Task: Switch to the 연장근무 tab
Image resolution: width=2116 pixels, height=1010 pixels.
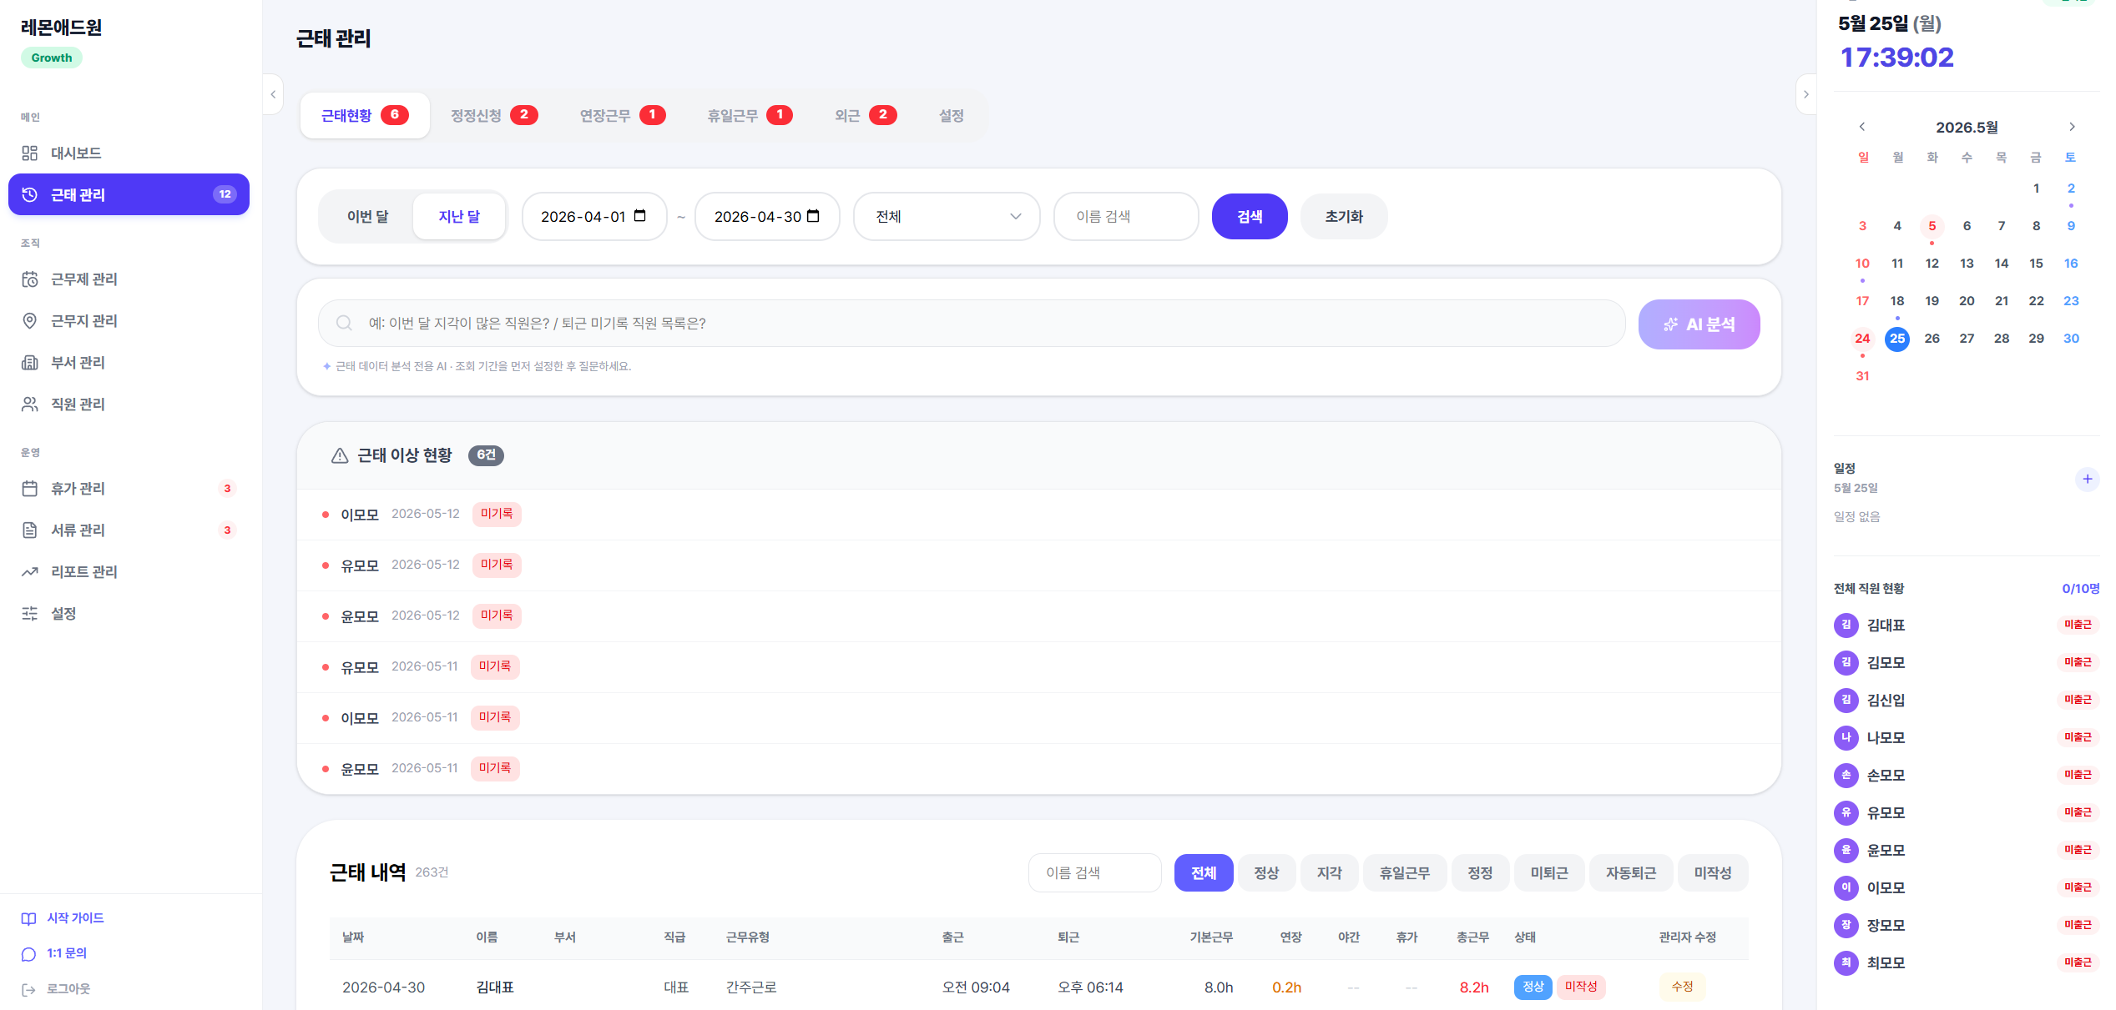Action: [623, 115]
